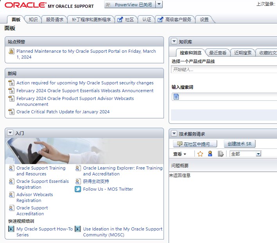Click the 创建技术 SR button
Image resolution: width=277 pixels, height=243 pixels.
pyautogui.click(x=239, y=144)
